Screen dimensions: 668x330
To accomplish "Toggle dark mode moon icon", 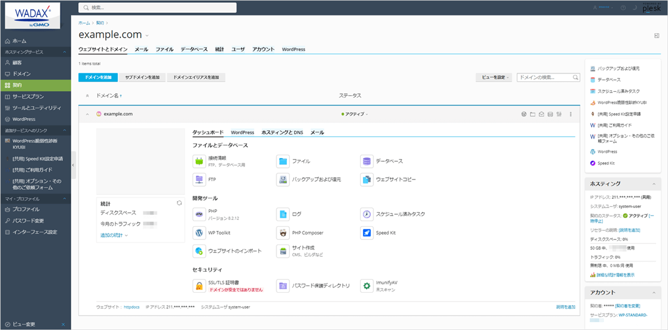I will (634, 8).
